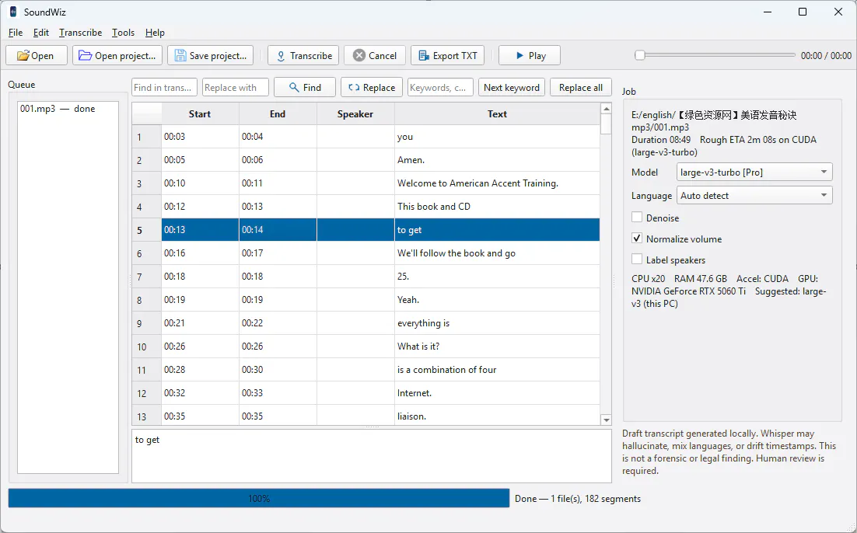Click the transcript table scroll up arrow

(606, 109)
